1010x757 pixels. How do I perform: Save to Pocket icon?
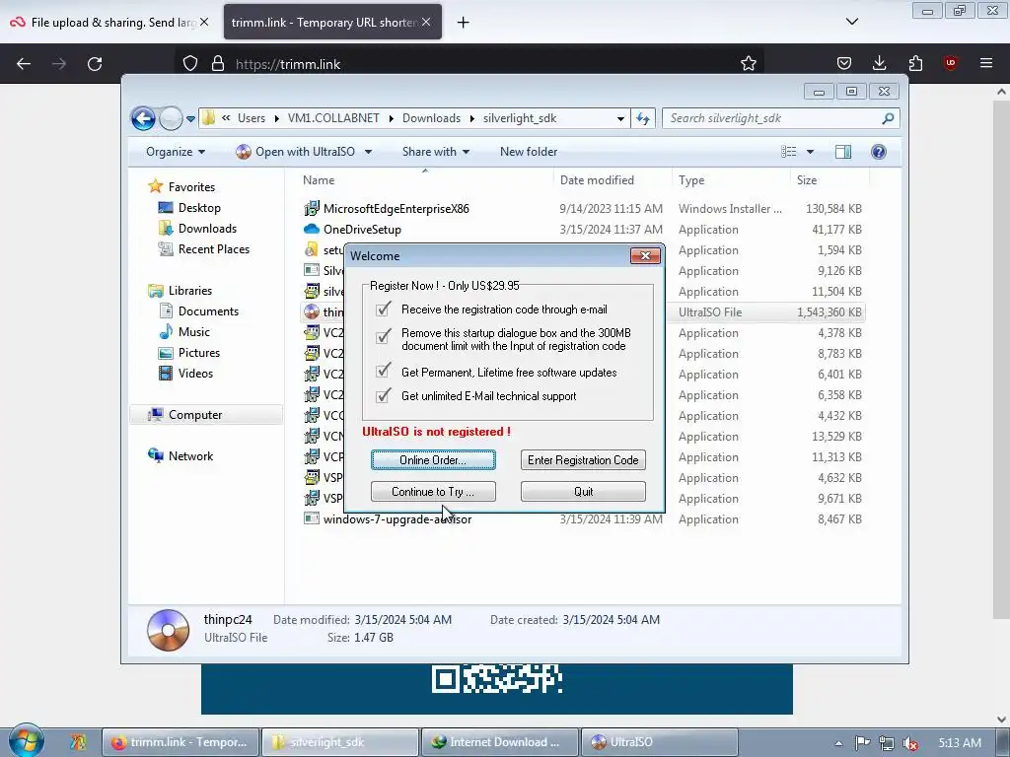tap(844, 63)
